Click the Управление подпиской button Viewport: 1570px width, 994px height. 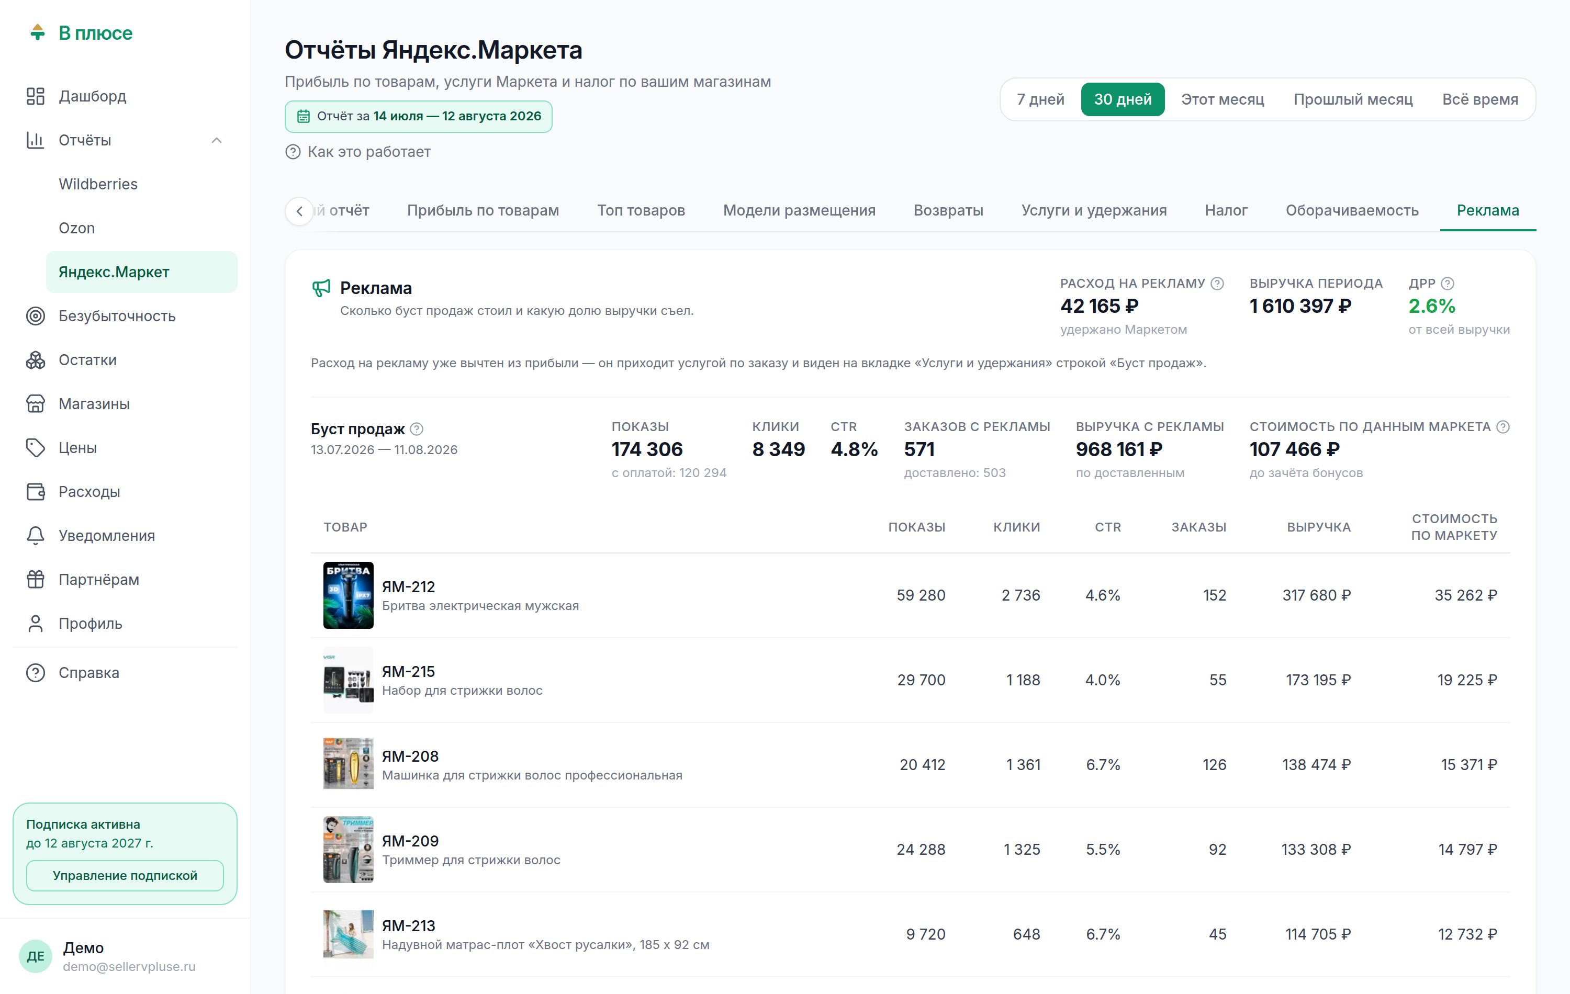pyautogui.click(x=125, y=876)
